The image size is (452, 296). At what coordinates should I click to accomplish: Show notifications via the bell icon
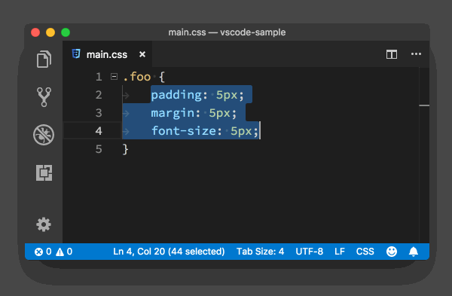point(414,252)
